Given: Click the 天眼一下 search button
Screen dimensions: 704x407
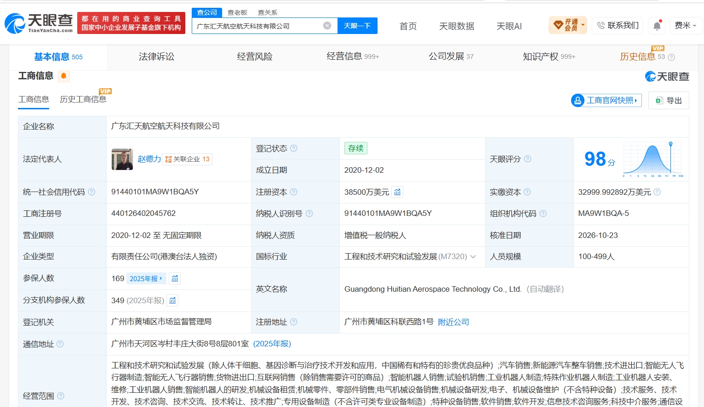Looking at the screenshot, I should click(x=357, y=26).
